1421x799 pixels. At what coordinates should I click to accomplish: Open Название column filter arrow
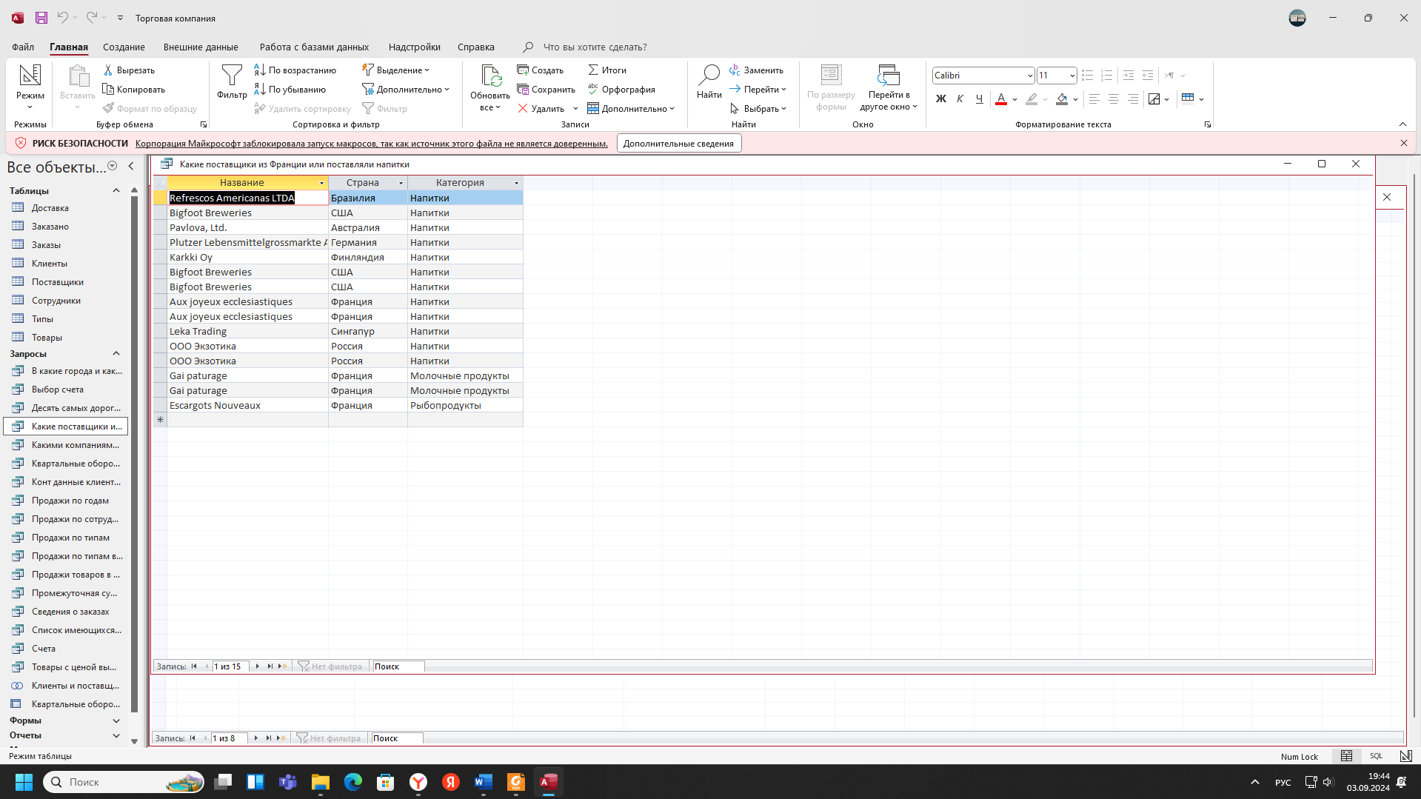click(x=321, y=183)
